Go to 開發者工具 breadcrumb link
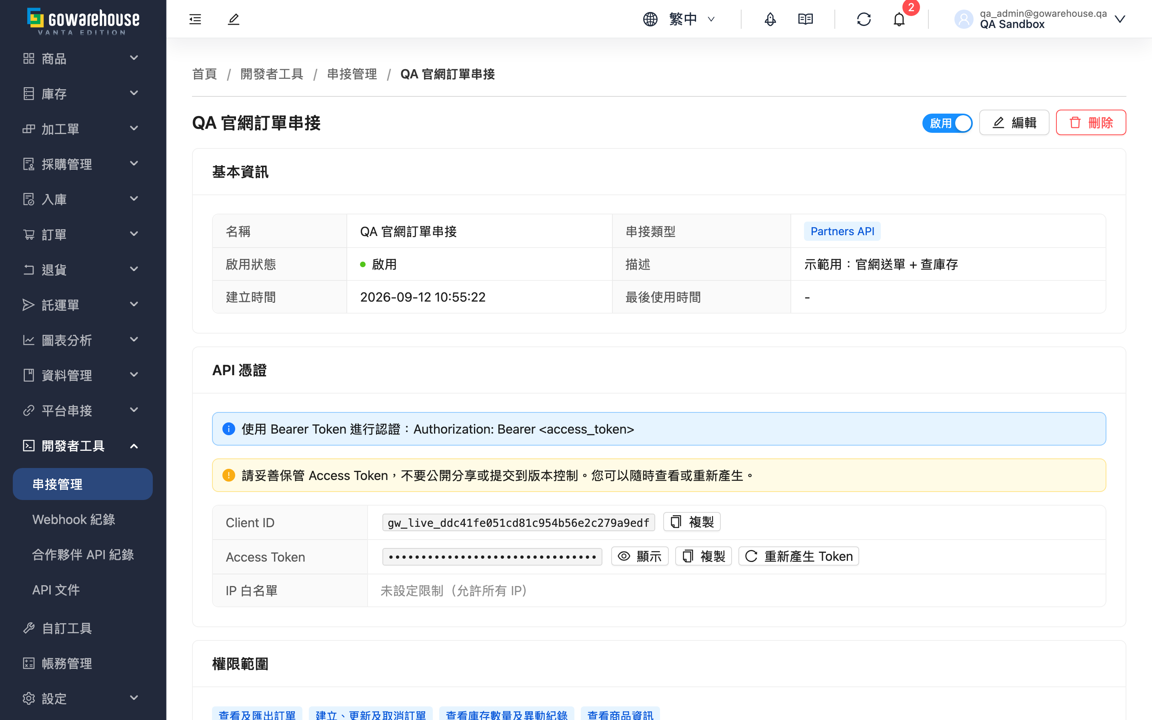The height and width of the screenshot is (720, 1152). [272, 74]
